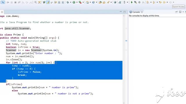Switch to the Console tab
Viewport: 186px width, 104px height.
[136, 12]
